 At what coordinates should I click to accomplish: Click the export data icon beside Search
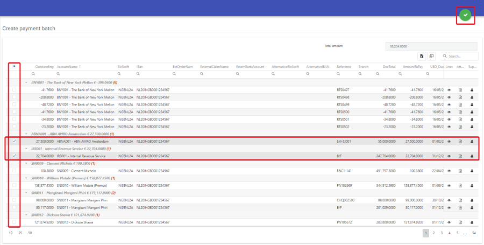point(422,56)
